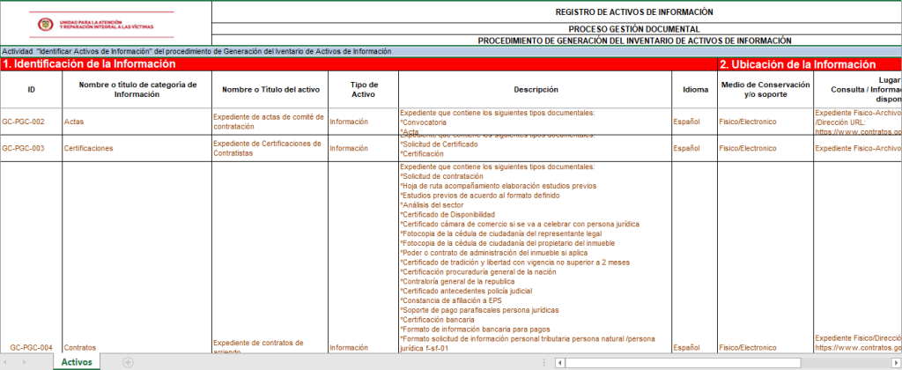Select '1. Identificación de la Información' header
Viewport: 902px width, 370px height.
point(359,64)
